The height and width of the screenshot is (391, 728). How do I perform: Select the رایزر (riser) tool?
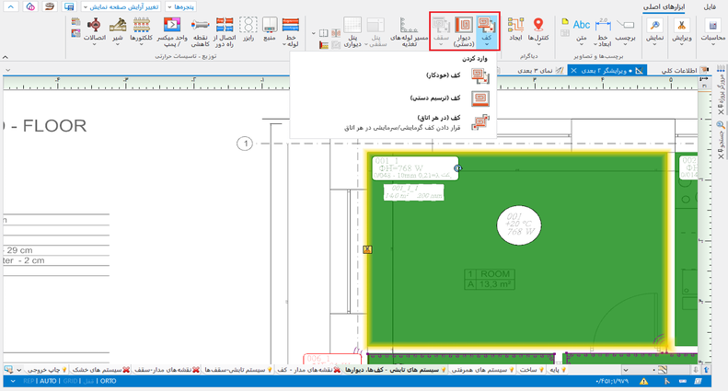[248, 31]
